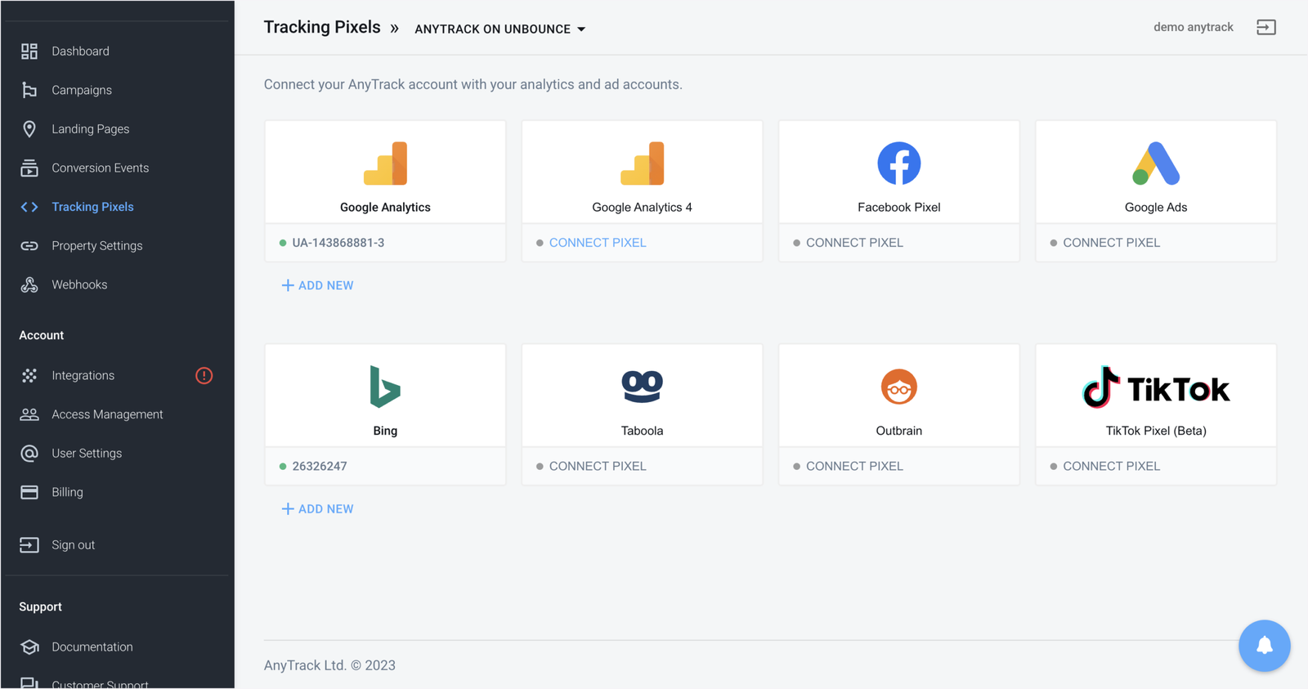Open the Dashboard menu item
This screenshot has height=689, width=1308.
[80, 51]
